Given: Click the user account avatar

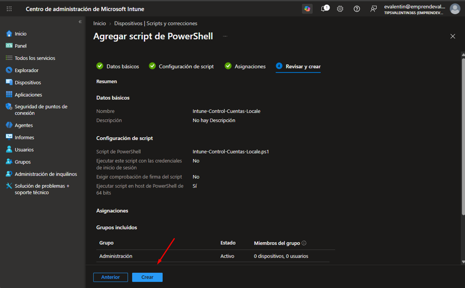Looking at the screenshot, I should [x=455, y=9].
